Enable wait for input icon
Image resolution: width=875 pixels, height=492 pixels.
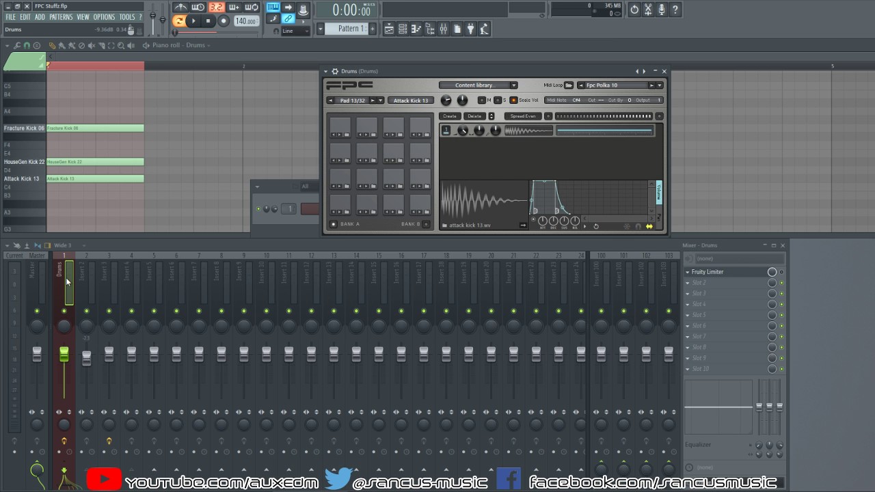198,7
